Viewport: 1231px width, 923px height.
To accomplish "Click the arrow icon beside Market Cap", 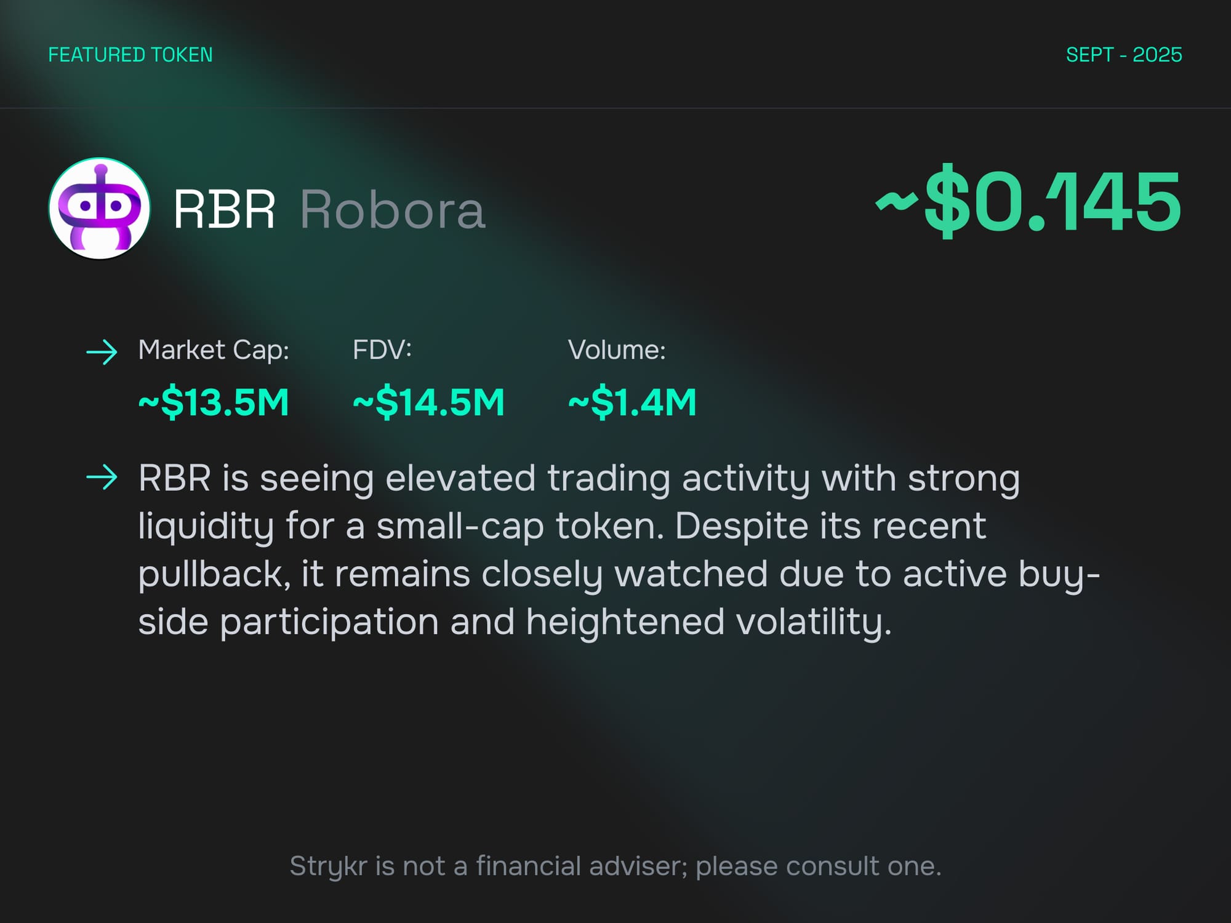I will point(102,352).
